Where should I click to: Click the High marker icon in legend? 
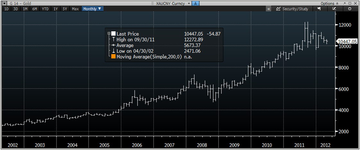pyautogui.click(x=113, y=40)
